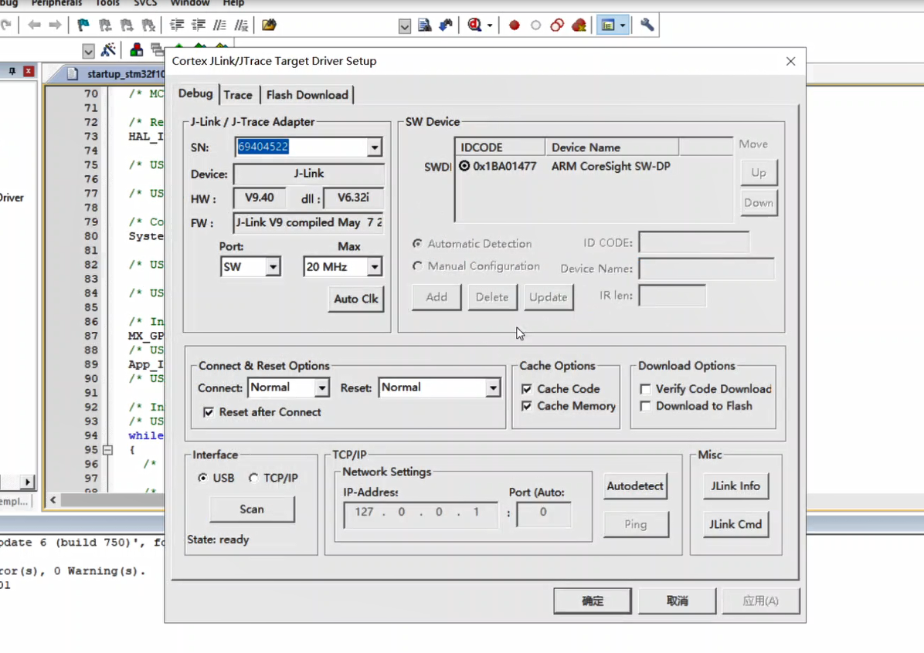
Task: Enable Verify Code Download
Action: click(645, 388)
